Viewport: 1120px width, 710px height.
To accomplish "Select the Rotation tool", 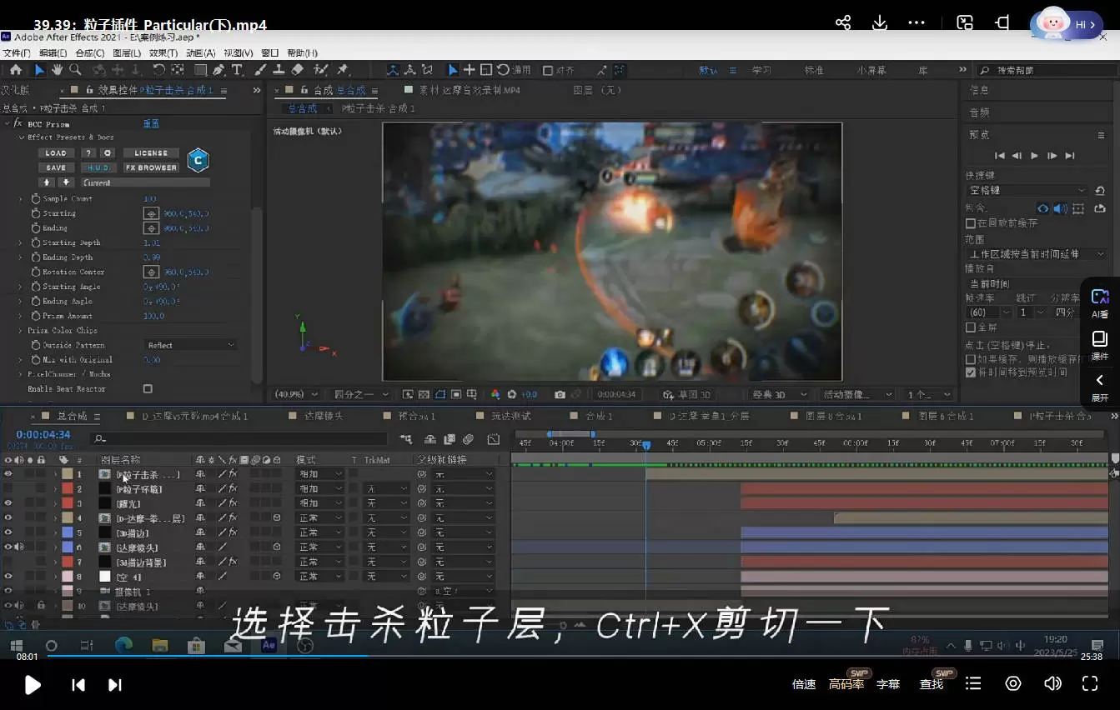I will (x=158, y=70).
